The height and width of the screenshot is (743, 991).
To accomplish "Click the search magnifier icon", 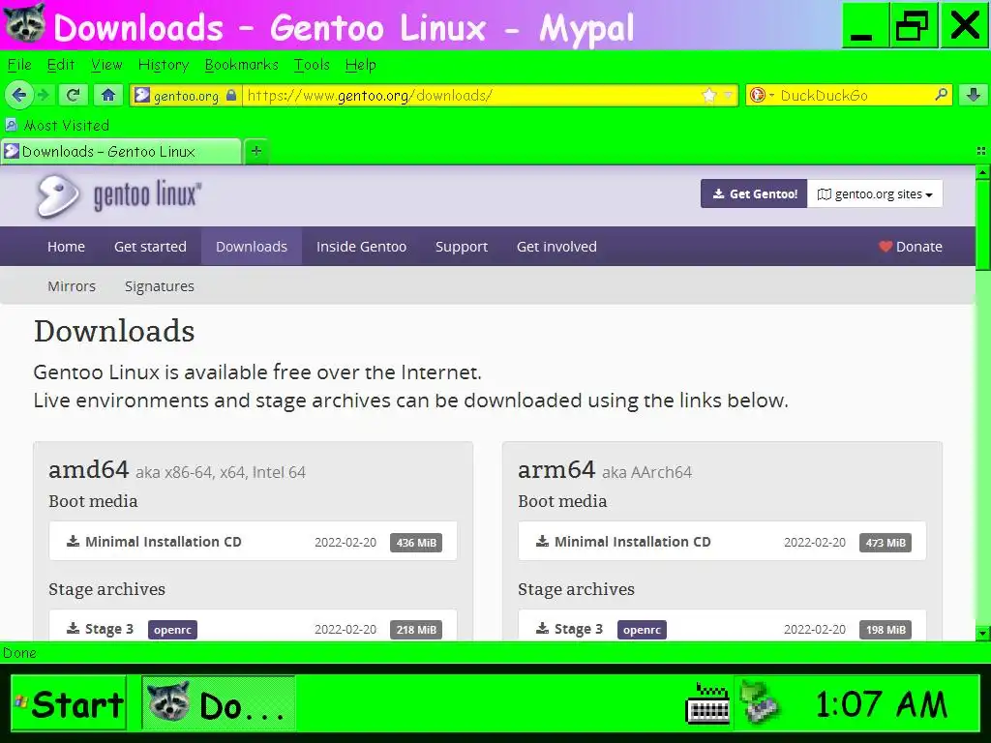I will tap(941, 96).
